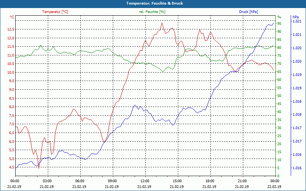Click the 80 humidity axis tick
Viewport: 306px width, 191px height.
279,48
